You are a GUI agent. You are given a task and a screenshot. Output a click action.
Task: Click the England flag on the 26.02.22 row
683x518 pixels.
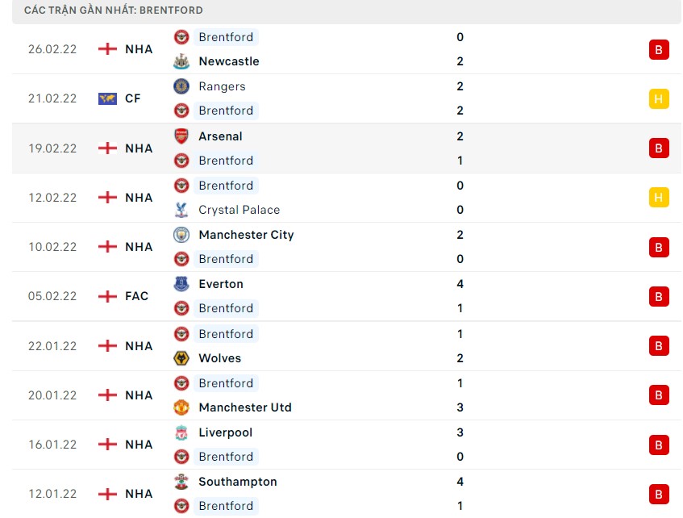(x=107, y=49)
